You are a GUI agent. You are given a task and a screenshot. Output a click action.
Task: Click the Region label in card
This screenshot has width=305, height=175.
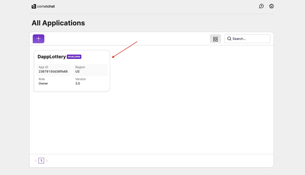[80, 67]
